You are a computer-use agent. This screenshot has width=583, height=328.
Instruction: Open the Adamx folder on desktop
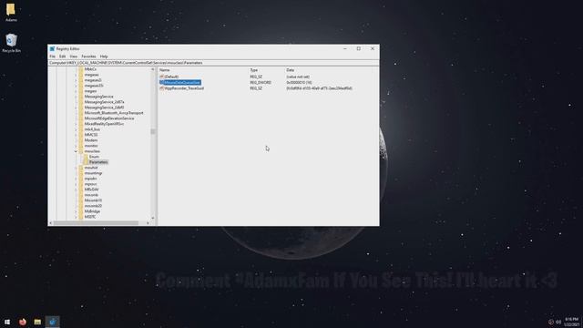11,12
